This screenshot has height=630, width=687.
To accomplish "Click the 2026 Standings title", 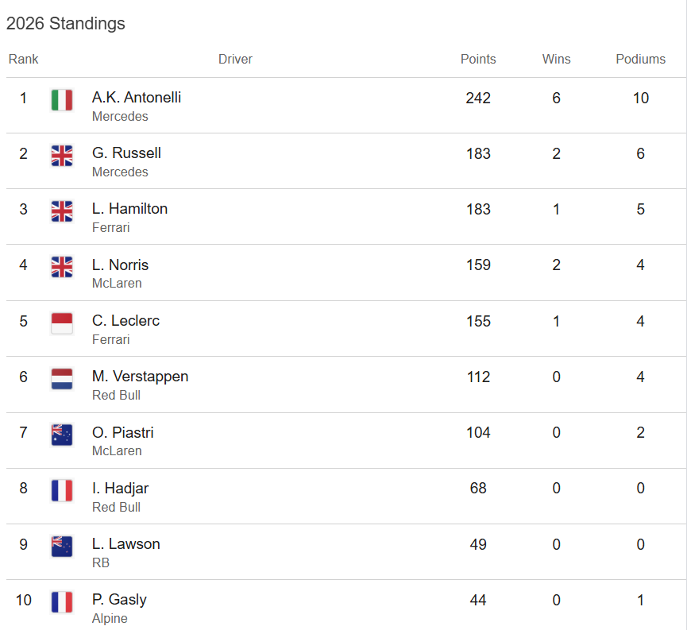I will 66,24.
